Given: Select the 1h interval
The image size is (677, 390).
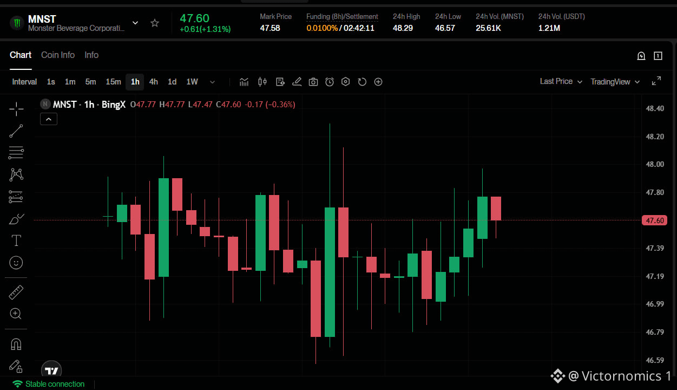Looking at the screenshot, I should point(135,82).
